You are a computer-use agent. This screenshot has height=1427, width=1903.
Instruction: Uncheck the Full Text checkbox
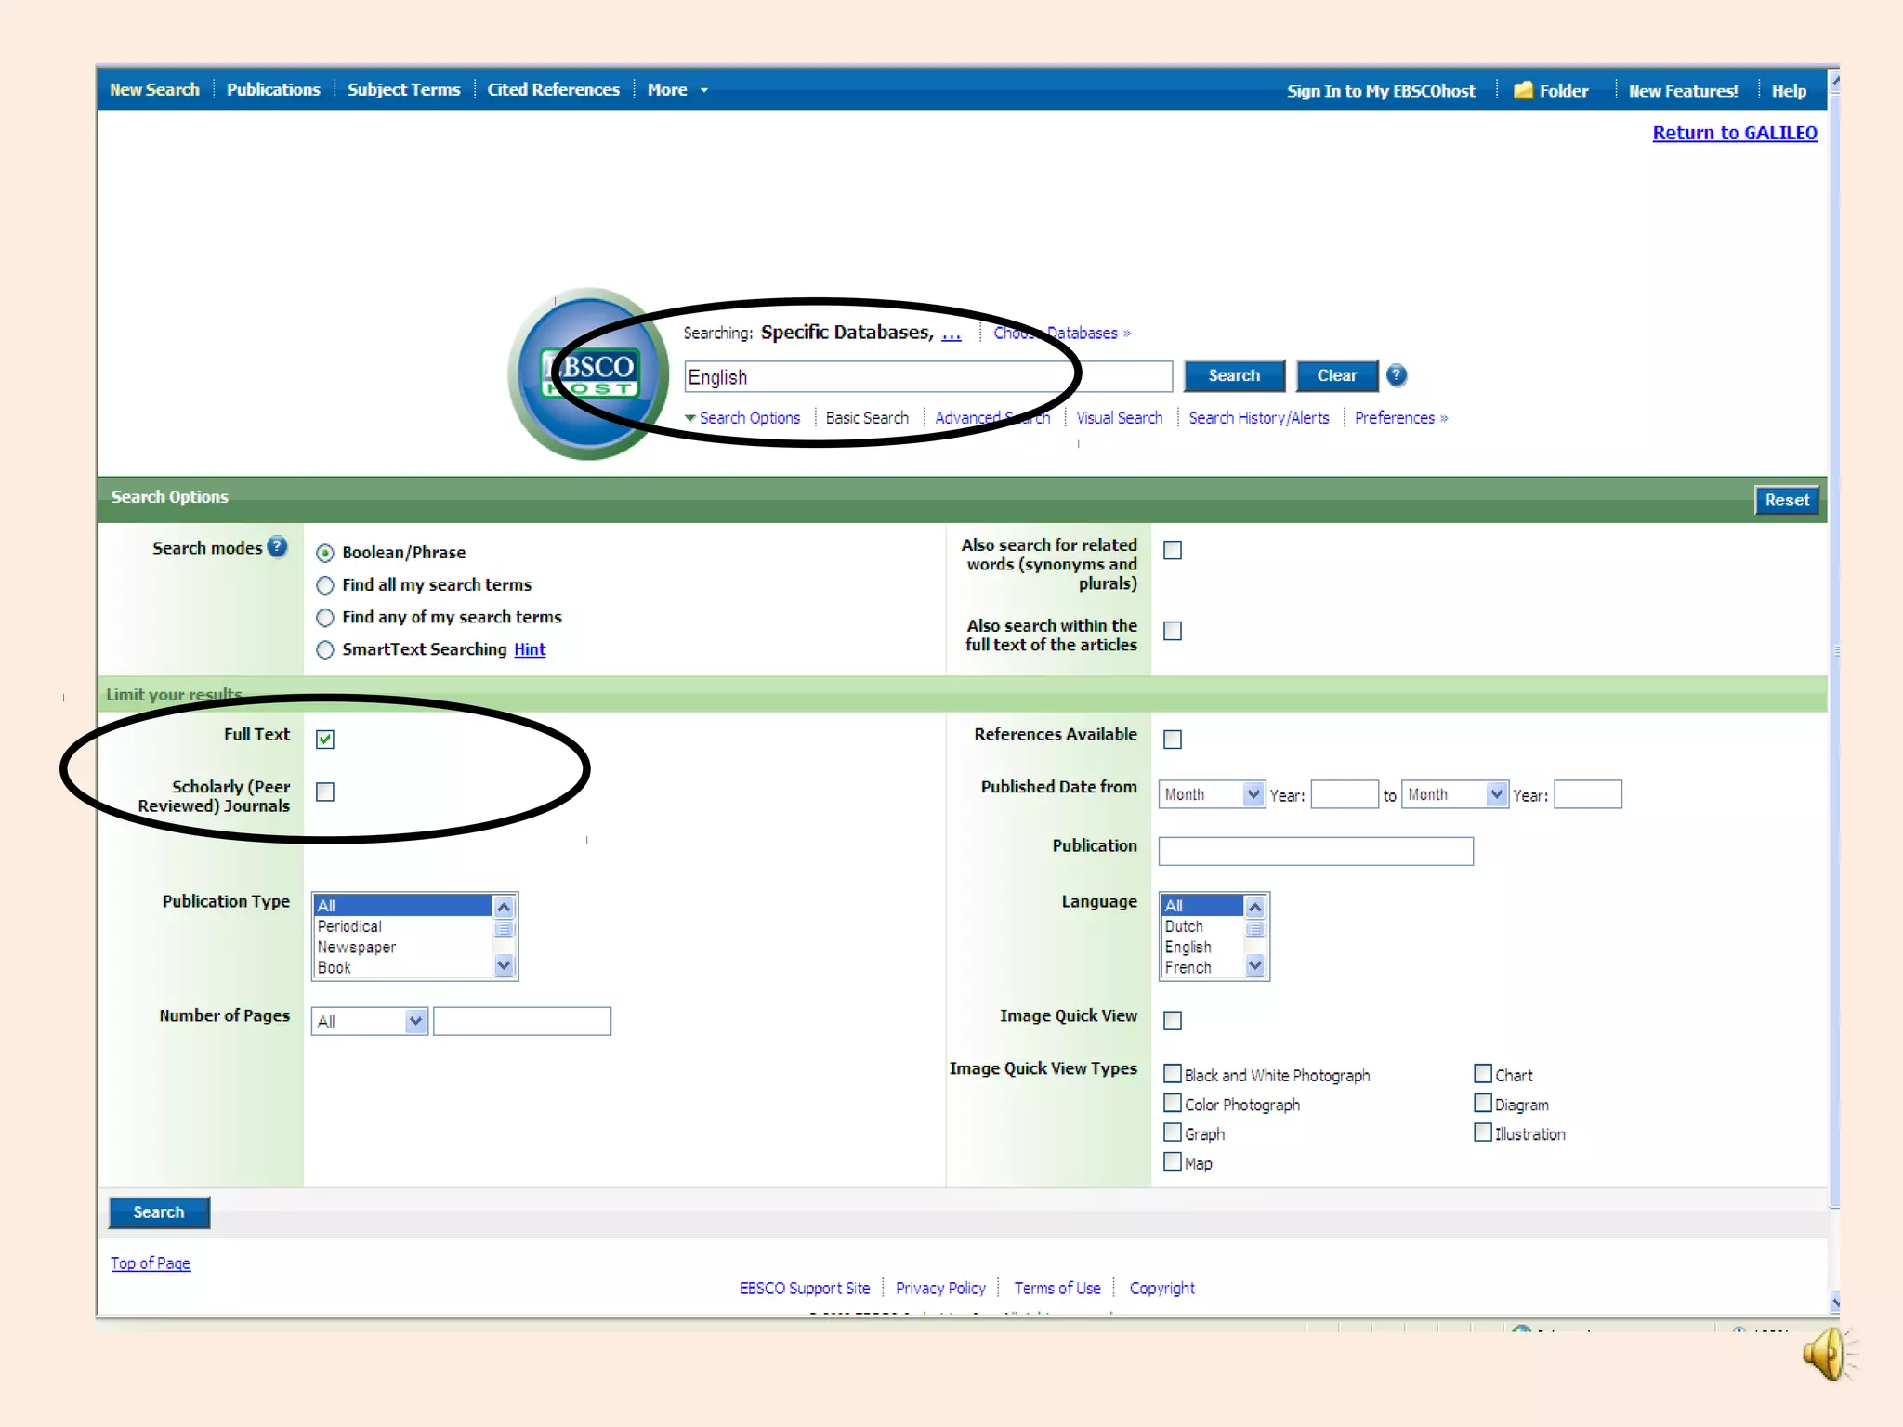(x=325, y=740)
